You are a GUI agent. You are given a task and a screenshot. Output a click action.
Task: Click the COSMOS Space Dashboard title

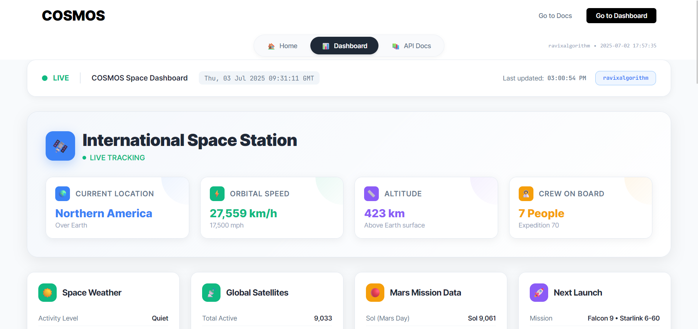click(140, 78)
